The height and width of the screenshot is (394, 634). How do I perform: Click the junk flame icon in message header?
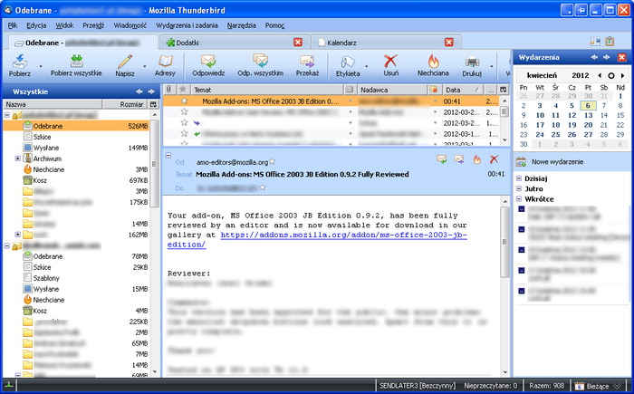477,159
